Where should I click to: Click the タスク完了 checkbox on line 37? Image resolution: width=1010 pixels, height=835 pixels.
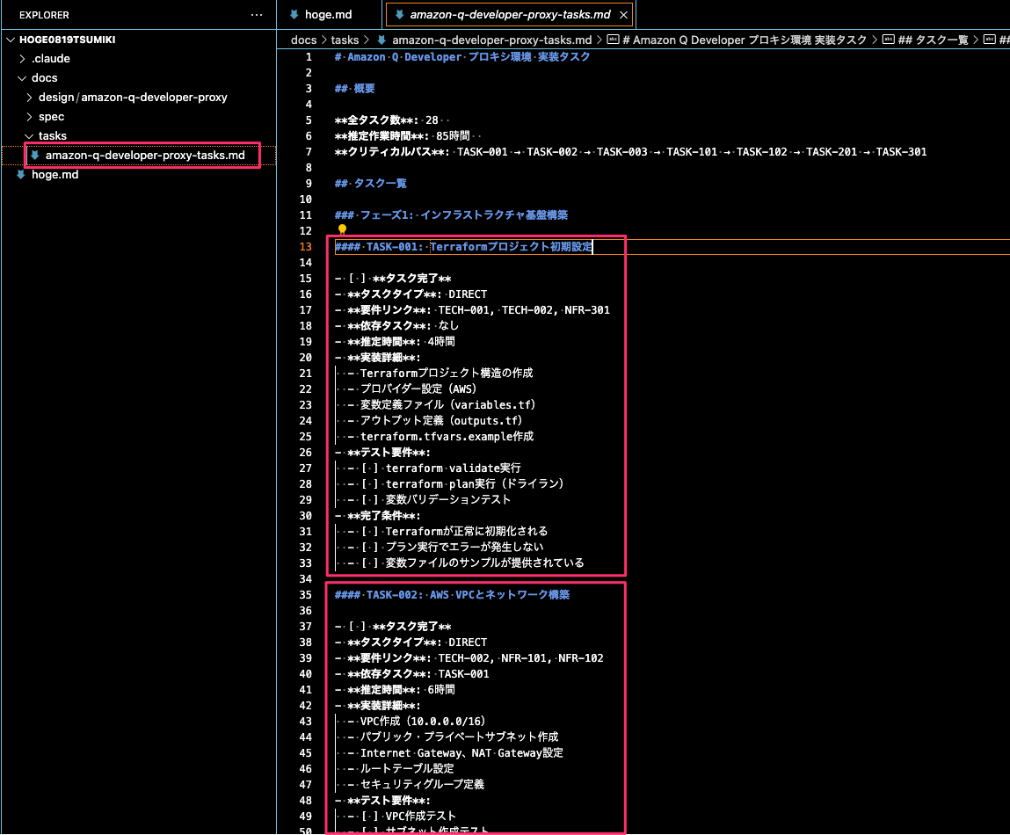pyautogui.click(x=358, y=626)
